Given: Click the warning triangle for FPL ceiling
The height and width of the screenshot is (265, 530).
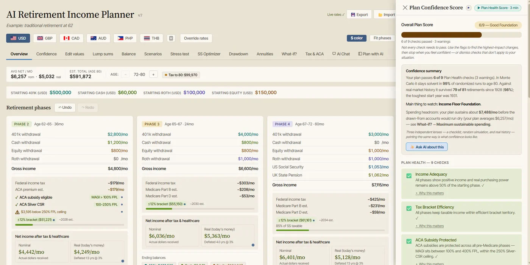Looking at the screenshot, I should tap(17, 212).
